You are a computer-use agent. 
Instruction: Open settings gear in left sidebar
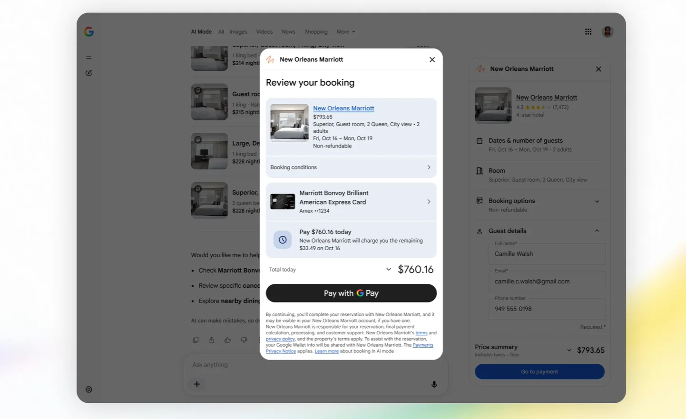tap(89, 390)
